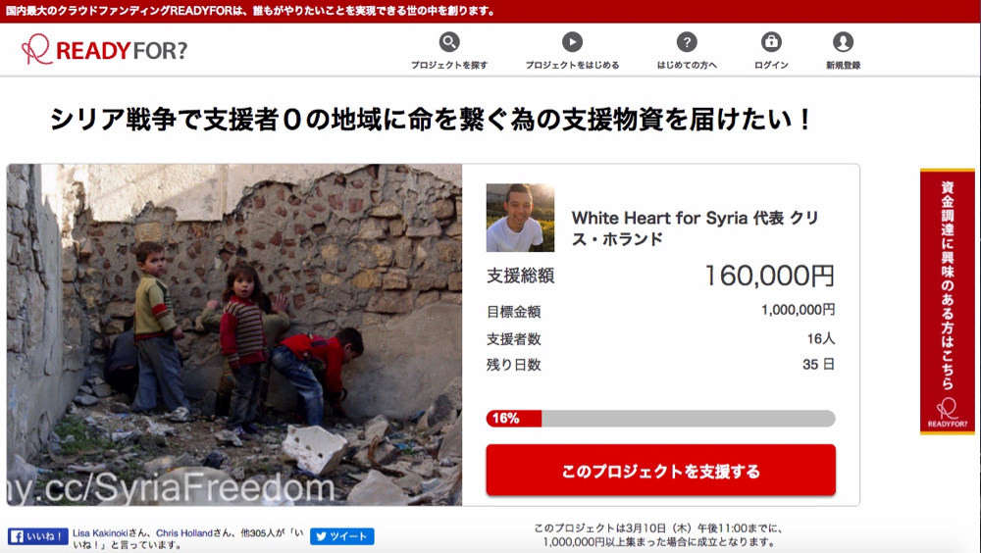The height and width of the screenshot is (553, 981).
Task: Click the 16% funding progress bar
Action: coord(660,418)
